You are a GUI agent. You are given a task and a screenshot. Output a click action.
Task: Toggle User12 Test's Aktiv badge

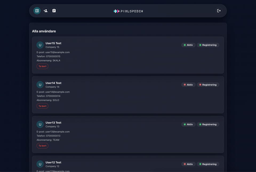pos(188,164)
